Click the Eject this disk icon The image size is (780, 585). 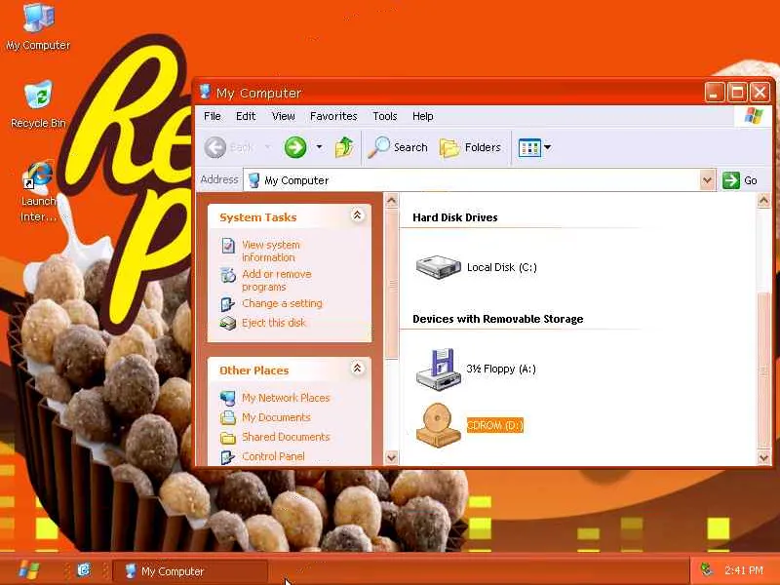[x=228, y=324]
